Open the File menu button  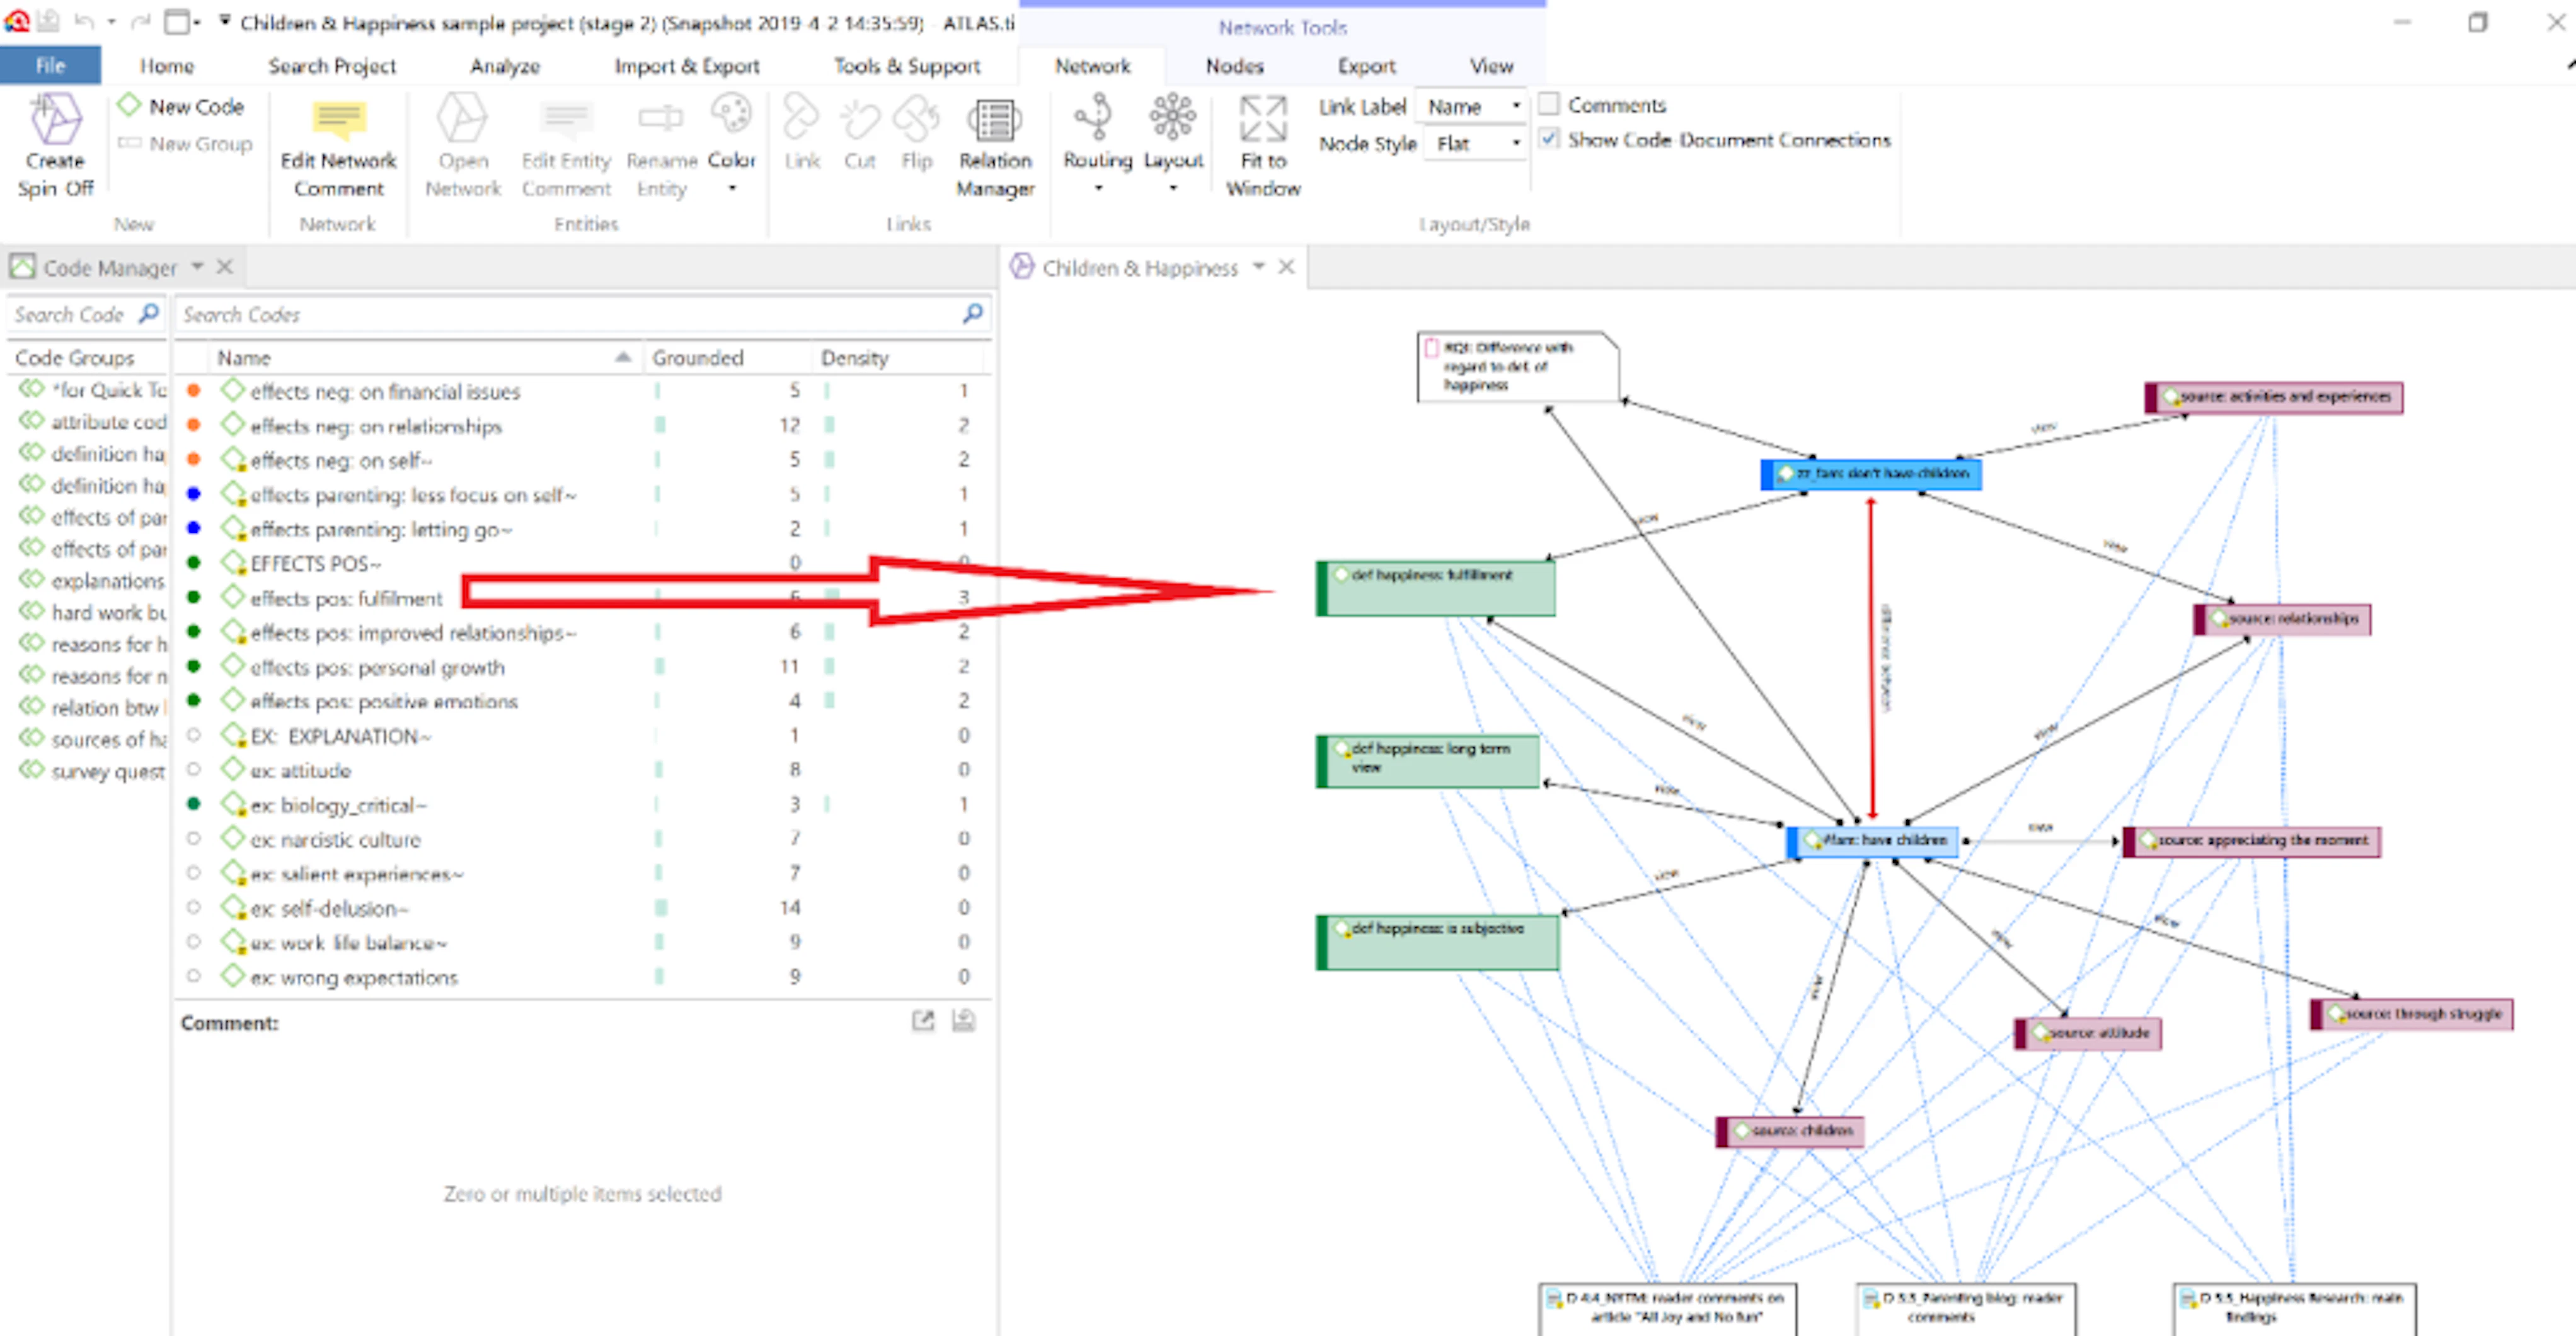50,66
